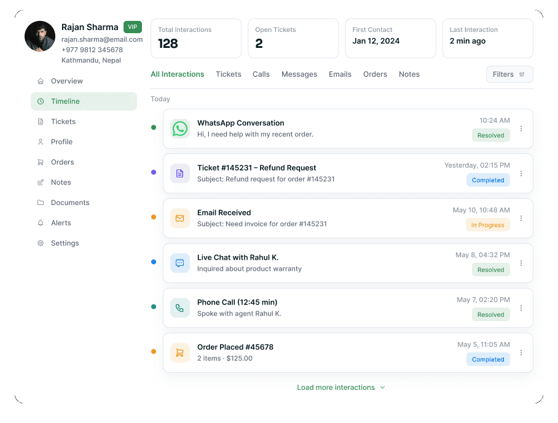Click the text 2 items · $125.00

coord(225,359)
